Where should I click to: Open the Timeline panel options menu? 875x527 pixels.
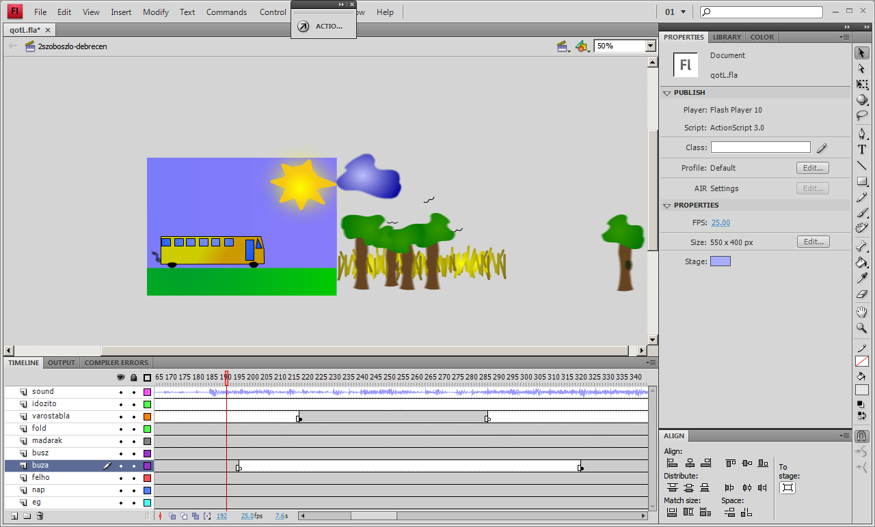click(651, 362)
